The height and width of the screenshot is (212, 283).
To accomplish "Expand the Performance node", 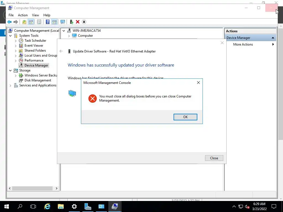I will 16,60.
